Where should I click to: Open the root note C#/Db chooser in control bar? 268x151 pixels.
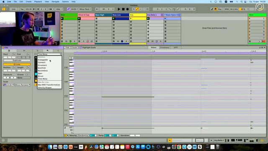click(x=75, y=9)
